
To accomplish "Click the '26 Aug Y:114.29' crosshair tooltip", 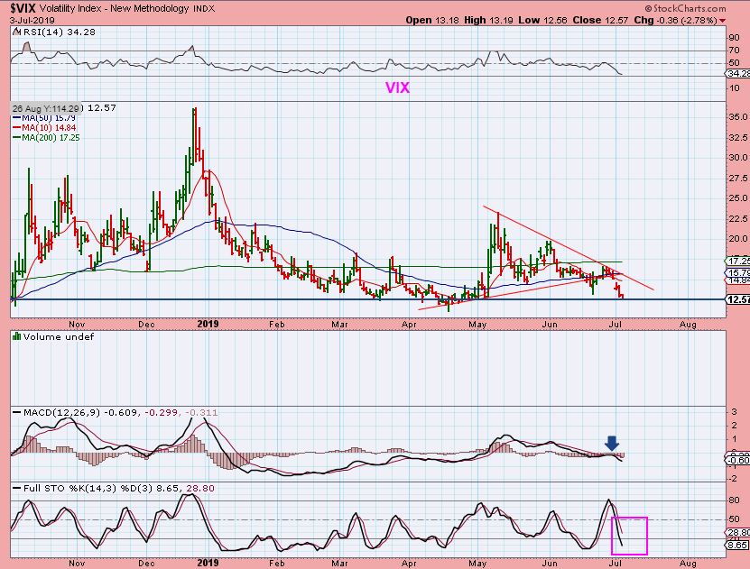I will pos(47,108).
